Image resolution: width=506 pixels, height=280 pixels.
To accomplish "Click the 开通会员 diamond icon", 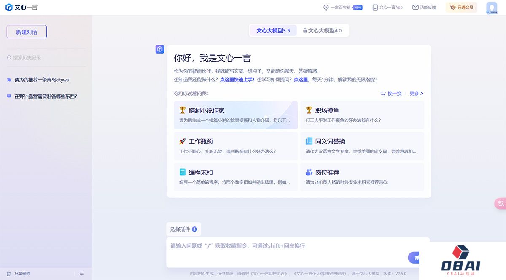I will 453,7.
